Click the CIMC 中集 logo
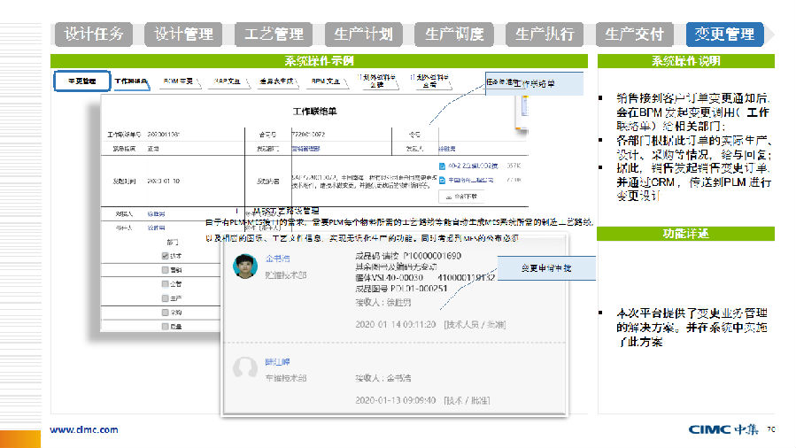 pyautogui.click(x=724, y=429)
